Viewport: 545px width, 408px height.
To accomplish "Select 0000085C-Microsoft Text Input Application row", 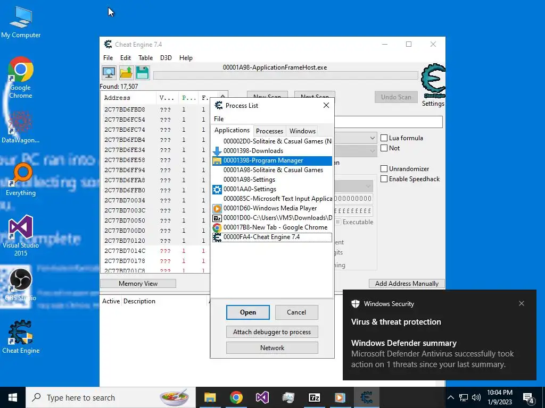I will 272,199.
